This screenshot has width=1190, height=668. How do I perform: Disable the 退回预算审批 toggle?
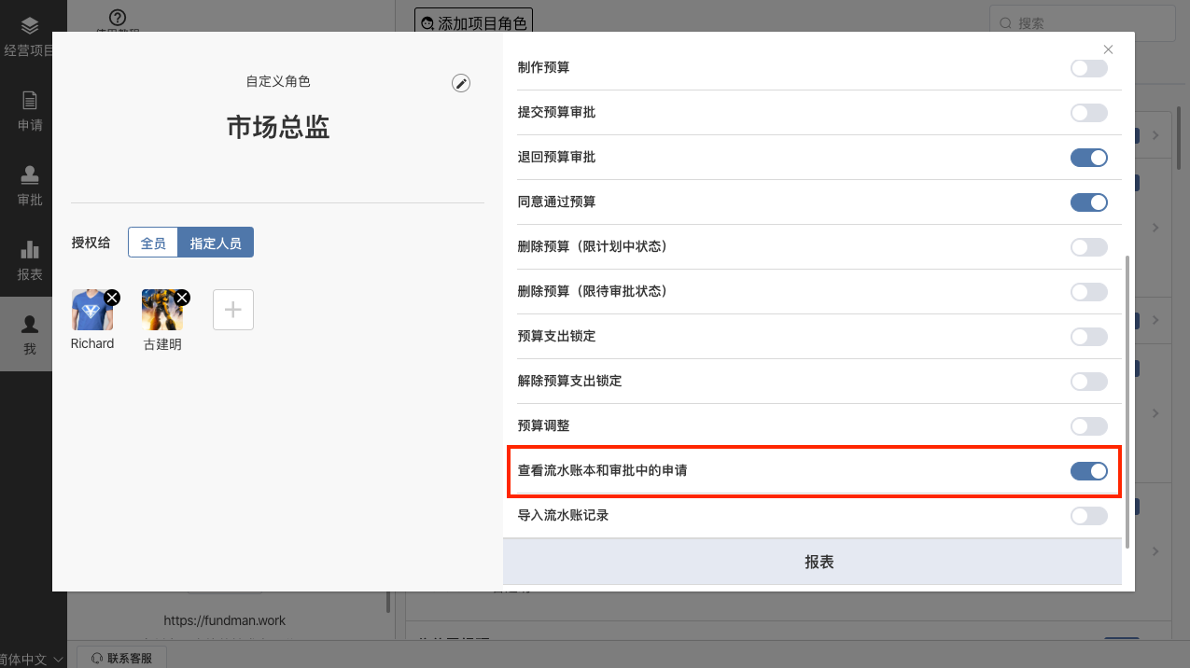pos(1088,158)
